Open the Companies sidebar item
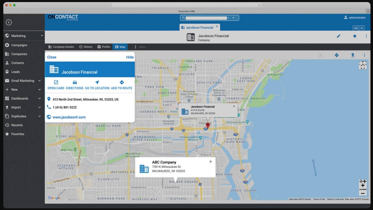The width and height of the screenshot is (373, 210). click(19, 54)
